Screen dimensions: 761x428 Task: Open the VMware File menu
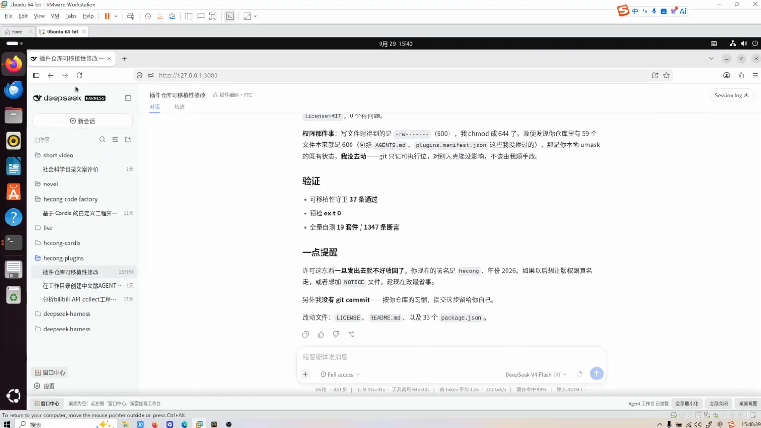click(9, 16)
